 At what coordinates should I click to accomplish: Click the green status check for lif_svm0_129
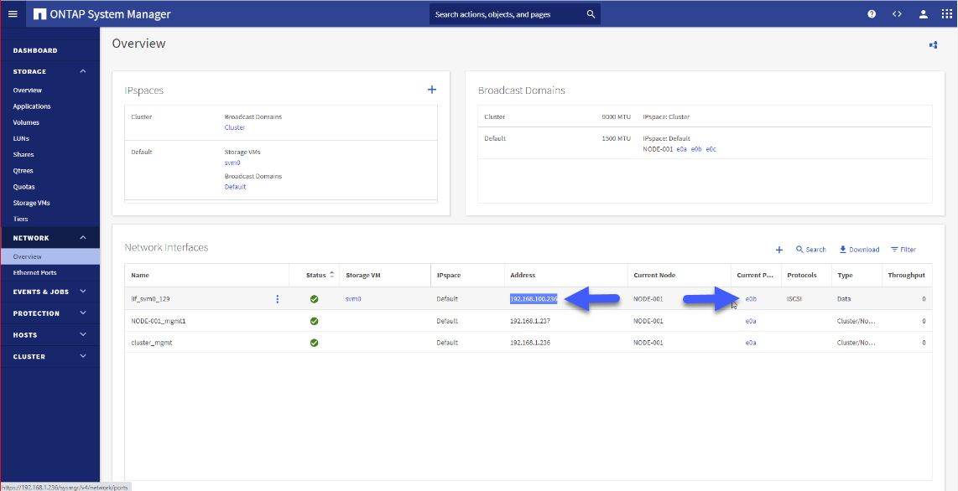click(x=314, y=299)
